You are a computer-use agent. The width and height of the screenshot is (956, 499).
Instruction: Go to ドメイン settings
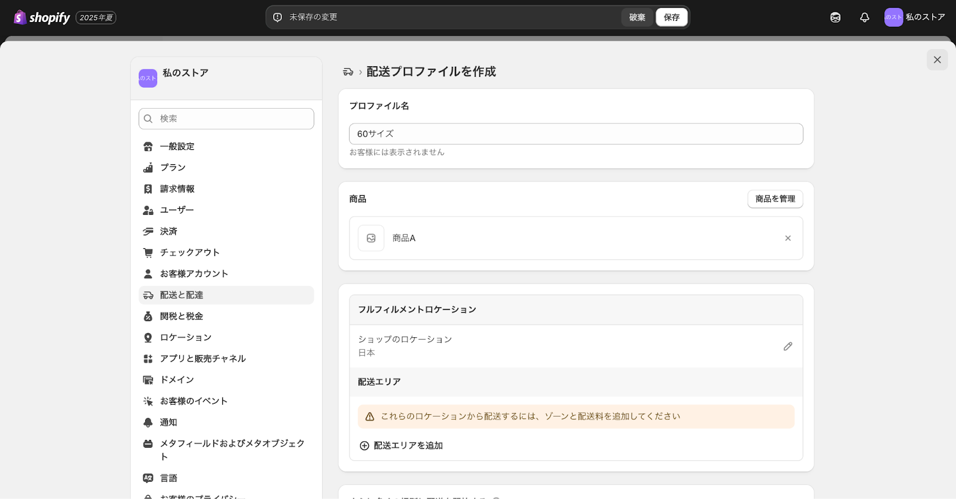tap(226, 380)
